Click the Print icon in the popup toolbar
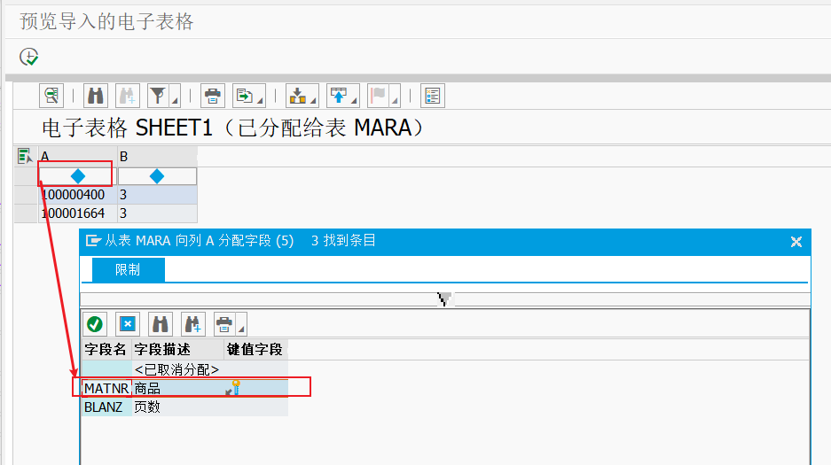The height and width of the screenshot is (465, 831). (x=224, y=324)
